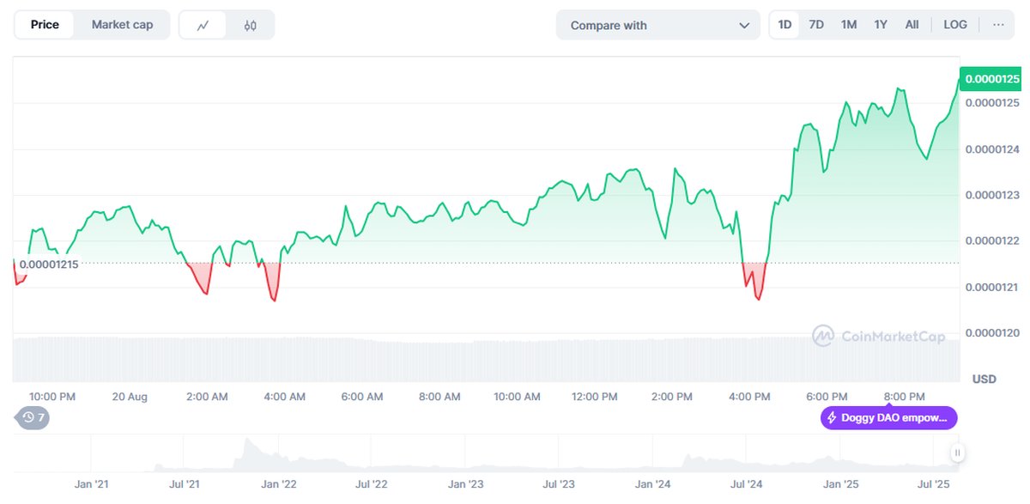Switch to line chart view
Screen dimensions: 1030x504
coord(203,25)
